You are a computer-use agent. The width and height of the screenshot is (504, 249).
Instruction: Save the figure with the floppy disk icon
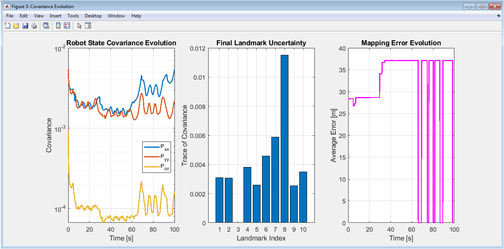point(25,26)
